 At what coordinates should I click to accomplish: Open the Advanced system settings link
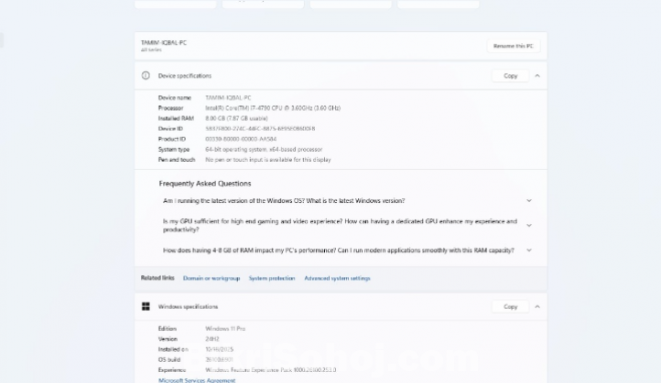click(x=337, y=278)
